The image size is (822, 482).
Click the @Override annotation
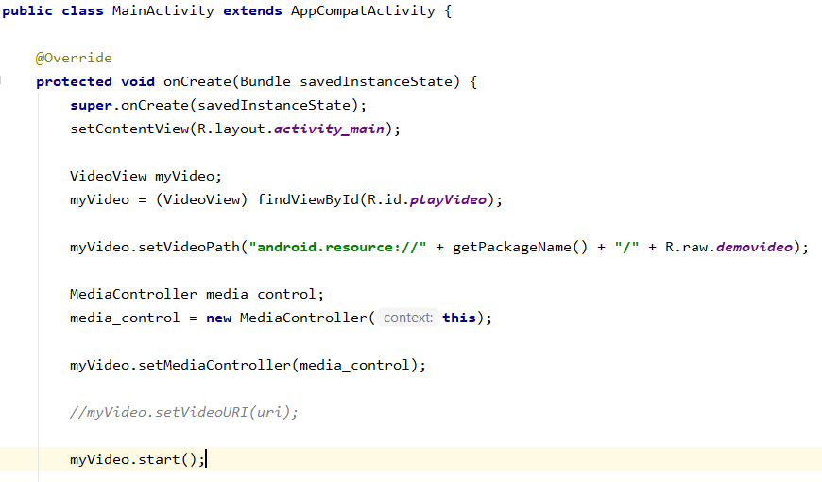74,58
